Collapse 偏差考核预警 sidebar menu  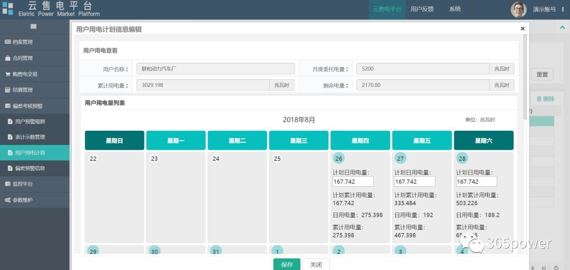[x=27, y=106]
